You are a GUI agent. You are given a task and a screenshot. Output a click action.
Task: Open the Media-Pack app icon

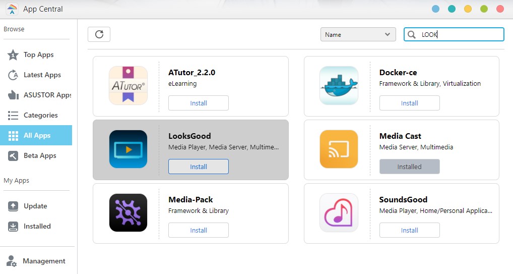click(128, 213)
